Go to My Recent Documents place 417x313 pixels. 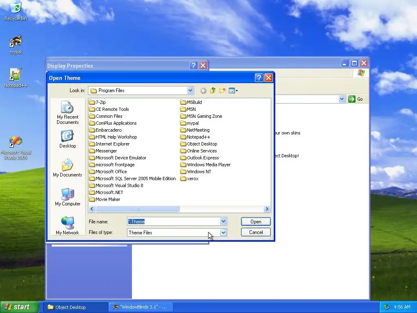(x=68, y=113)
